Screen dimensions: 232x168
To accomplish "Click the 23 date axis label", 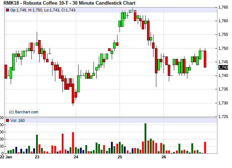I will coord(37,157).
